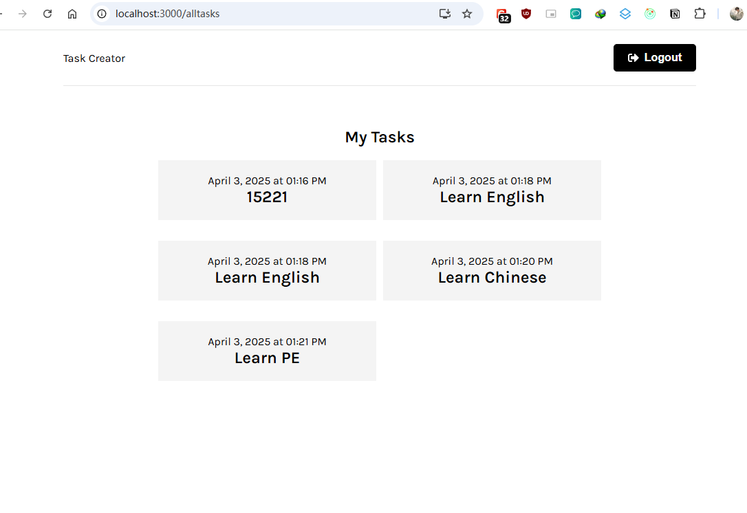Open the Notion web clipper extension
The image size is (747, 513).
(675, 14)
